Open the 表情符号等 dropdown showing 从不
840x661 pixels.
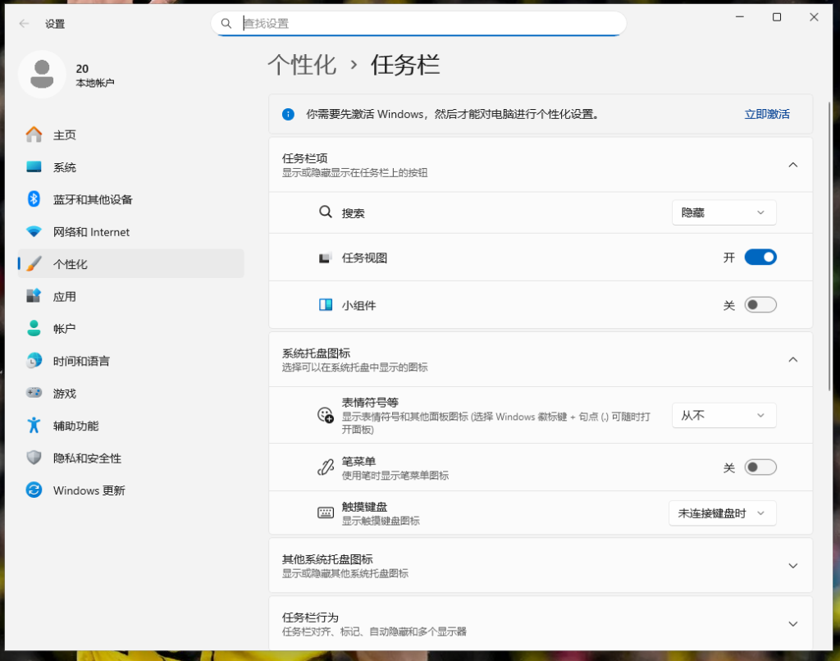[x=724, y=415]
